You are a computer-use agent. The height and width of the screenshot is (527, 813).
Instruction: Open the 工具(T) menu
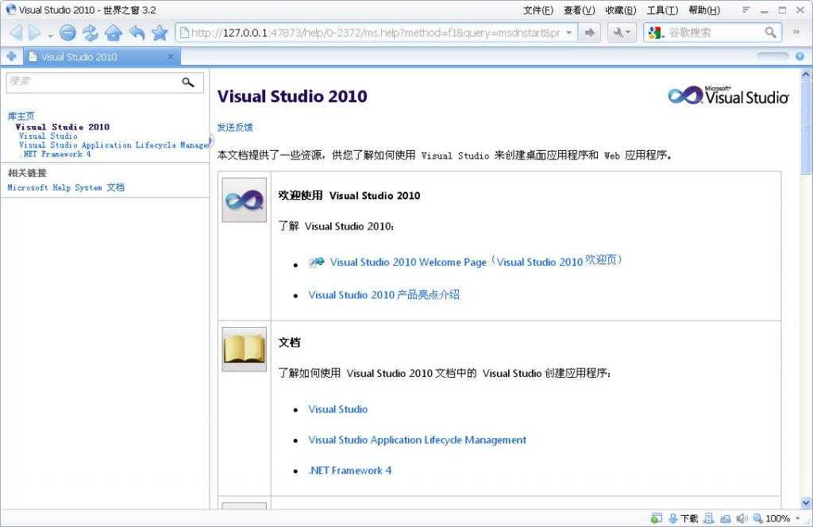(662, 10)
